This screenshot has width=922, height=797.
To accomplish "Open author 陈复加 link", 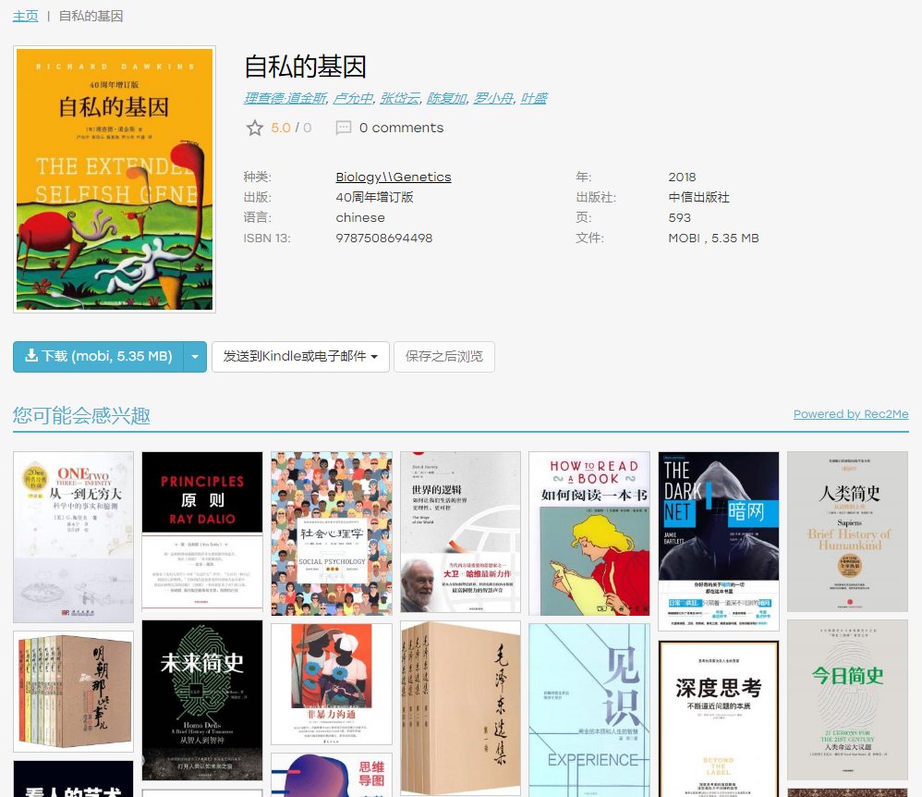I will (x=447, y=98).
